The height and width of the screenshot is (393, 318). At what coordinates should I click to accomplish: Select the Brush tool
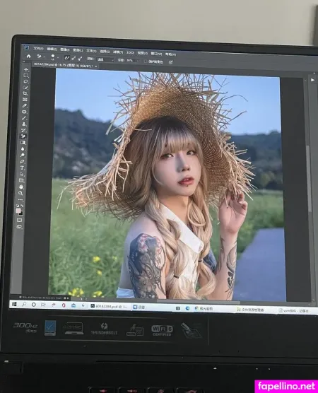click(x=24, y=118)
